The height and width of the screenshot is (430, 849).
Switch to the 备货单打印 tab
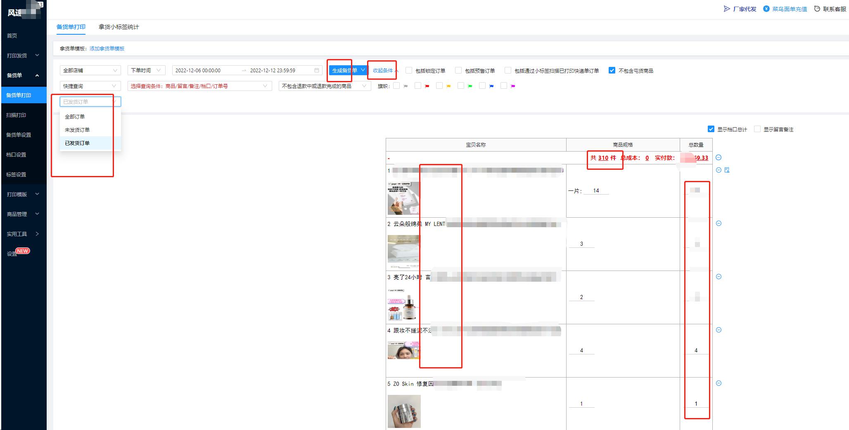point(71,27)
